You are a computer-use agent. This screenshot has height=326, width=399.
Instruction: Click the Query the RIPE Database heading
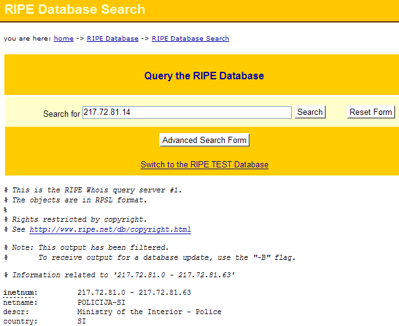(x=204, y=76)
